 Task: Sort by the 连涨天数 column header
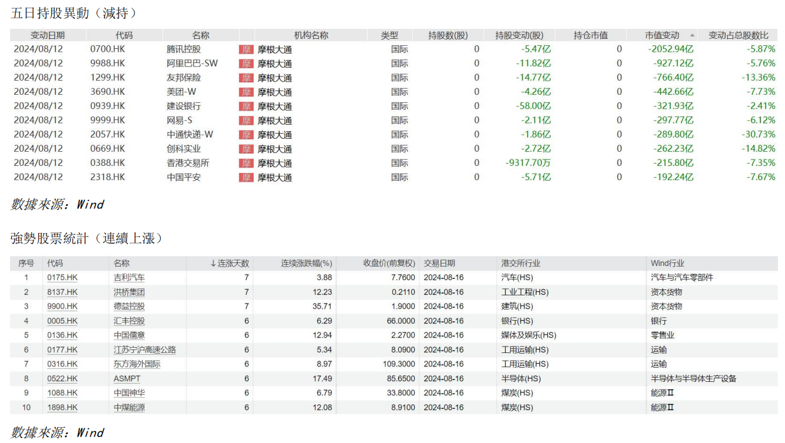click(230, 264)
